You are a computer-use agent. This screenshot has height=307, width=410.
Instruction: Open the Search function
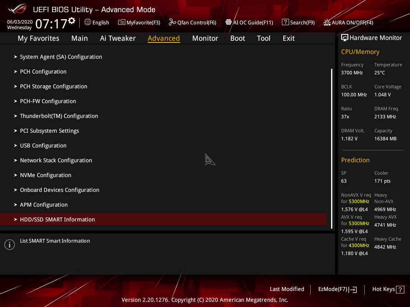(x=298, y=22)
